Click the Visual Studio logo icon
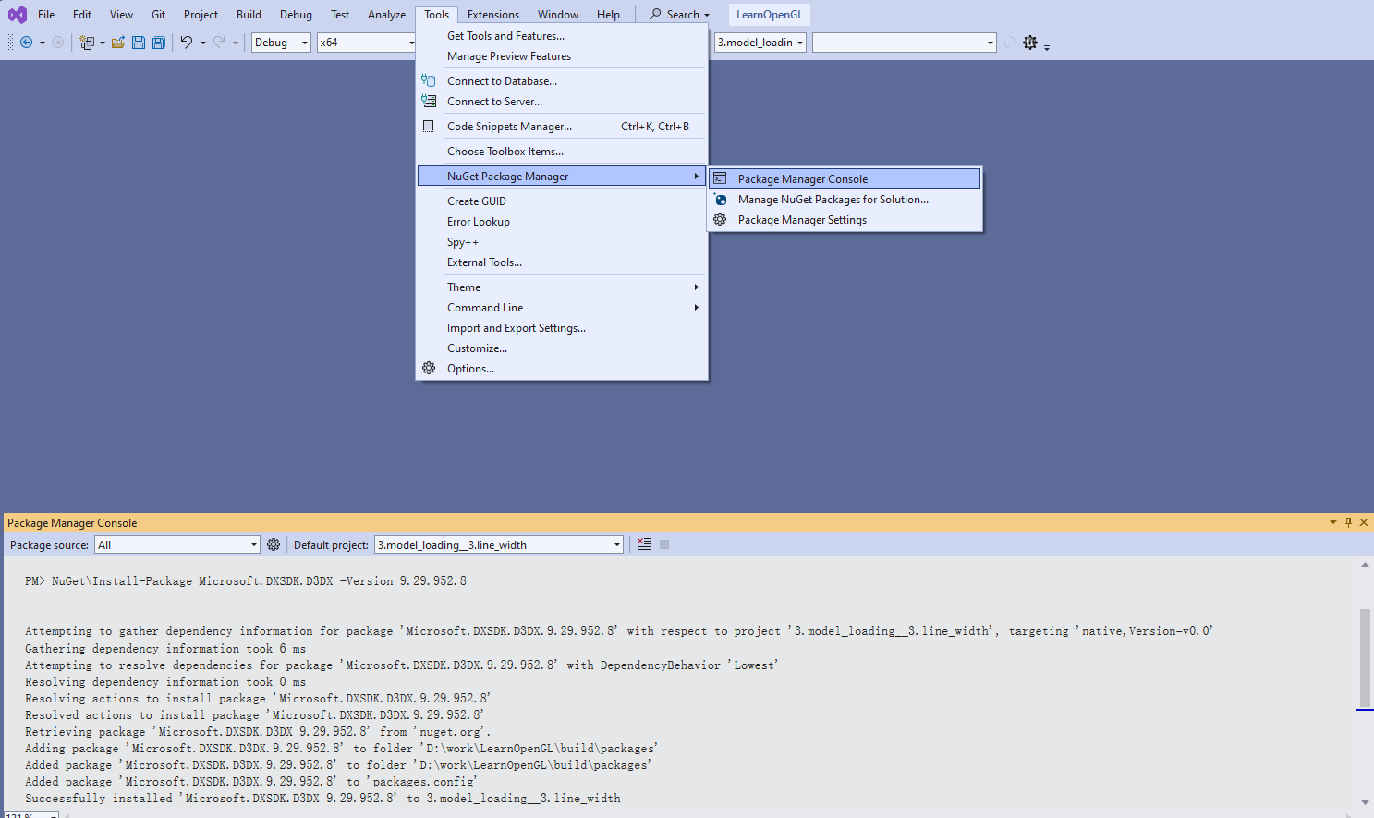This screenshot has width=1374, height=818. click(18, 15)
